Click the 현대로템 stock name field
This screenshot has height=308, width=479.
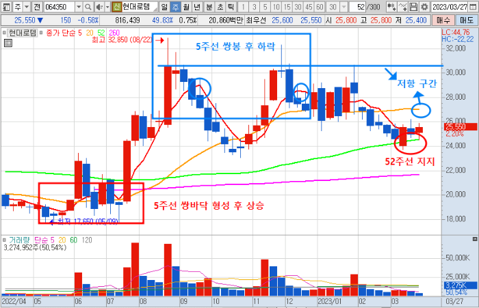140,6
